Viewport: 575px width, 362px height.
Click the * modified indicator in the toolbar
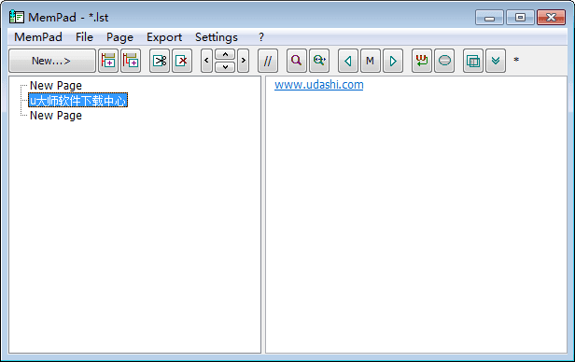click(516, 60)
